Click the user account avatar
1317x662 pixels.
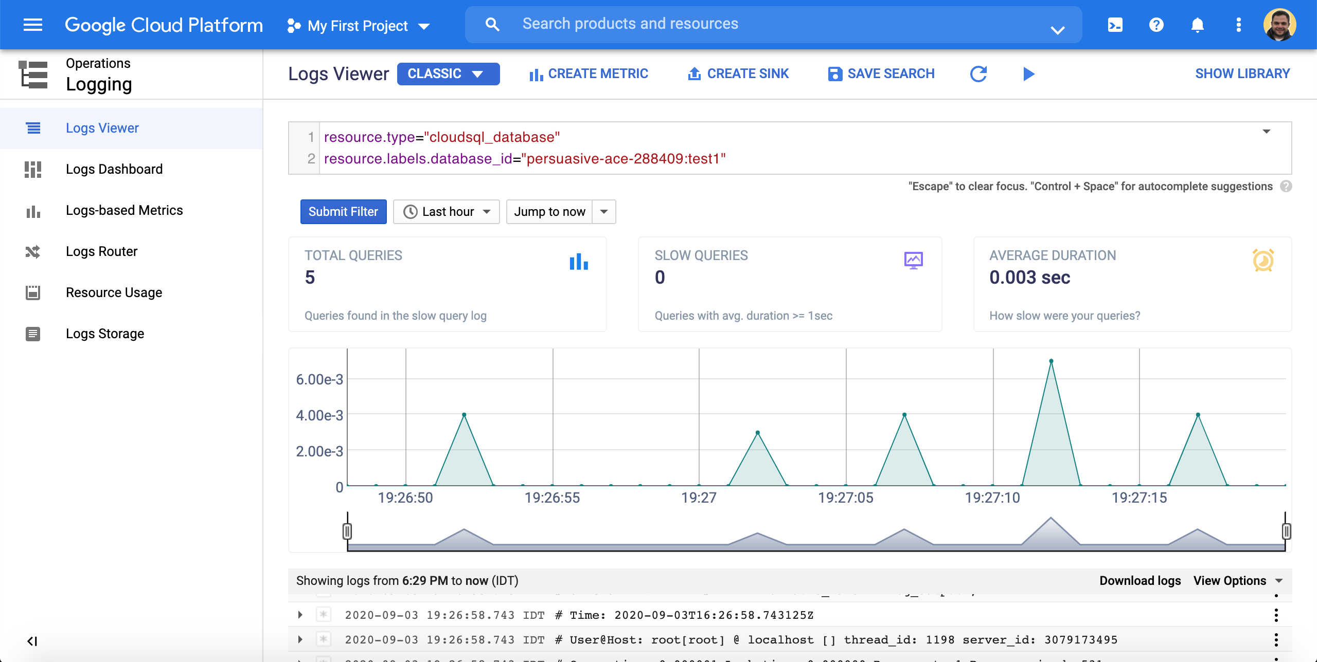(x=1280, y=25)
